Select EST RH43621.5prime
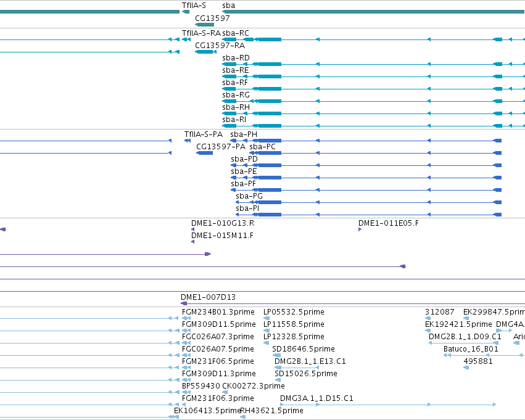525x420 pixels. [x=272, y=411]
